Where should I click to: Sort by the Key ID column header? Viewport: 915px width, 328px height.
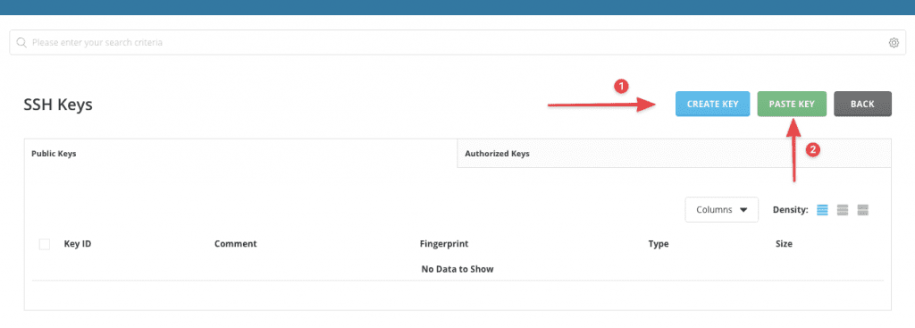click(78, 244)
